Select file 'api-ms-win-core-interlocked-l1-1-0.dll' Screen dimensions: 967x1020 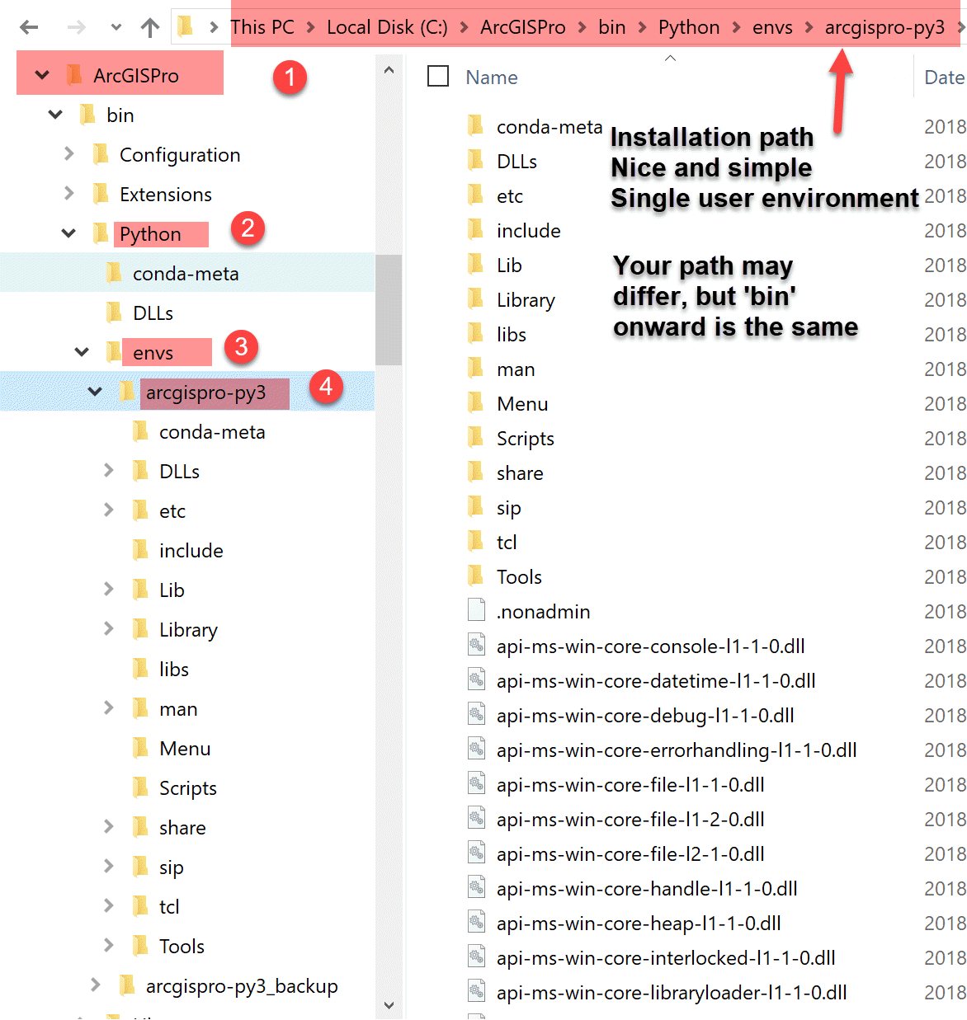666,958
